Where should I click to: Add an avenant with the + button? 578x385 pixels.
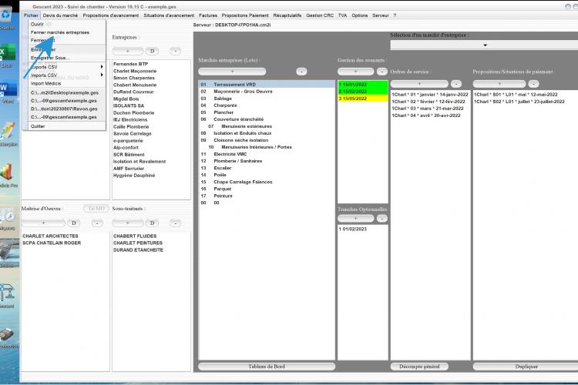356,72
